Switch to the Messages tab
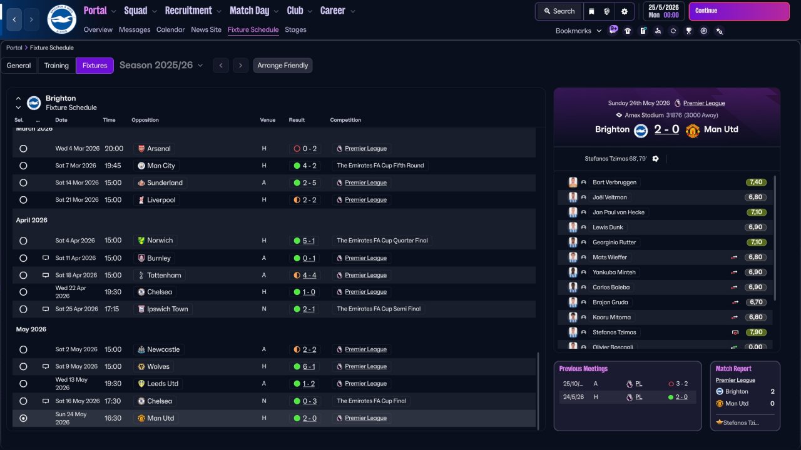This screenshot has width=801, height=450. pyautogui.click(x=135, y=29)
